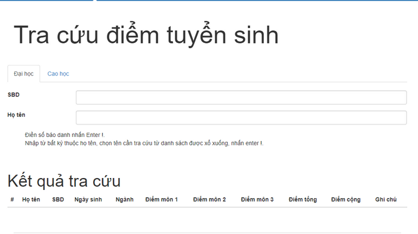This screenshot has height=234, width=418.
Task: Switch to the Đại học tab
Action: (x=24, y=74)
